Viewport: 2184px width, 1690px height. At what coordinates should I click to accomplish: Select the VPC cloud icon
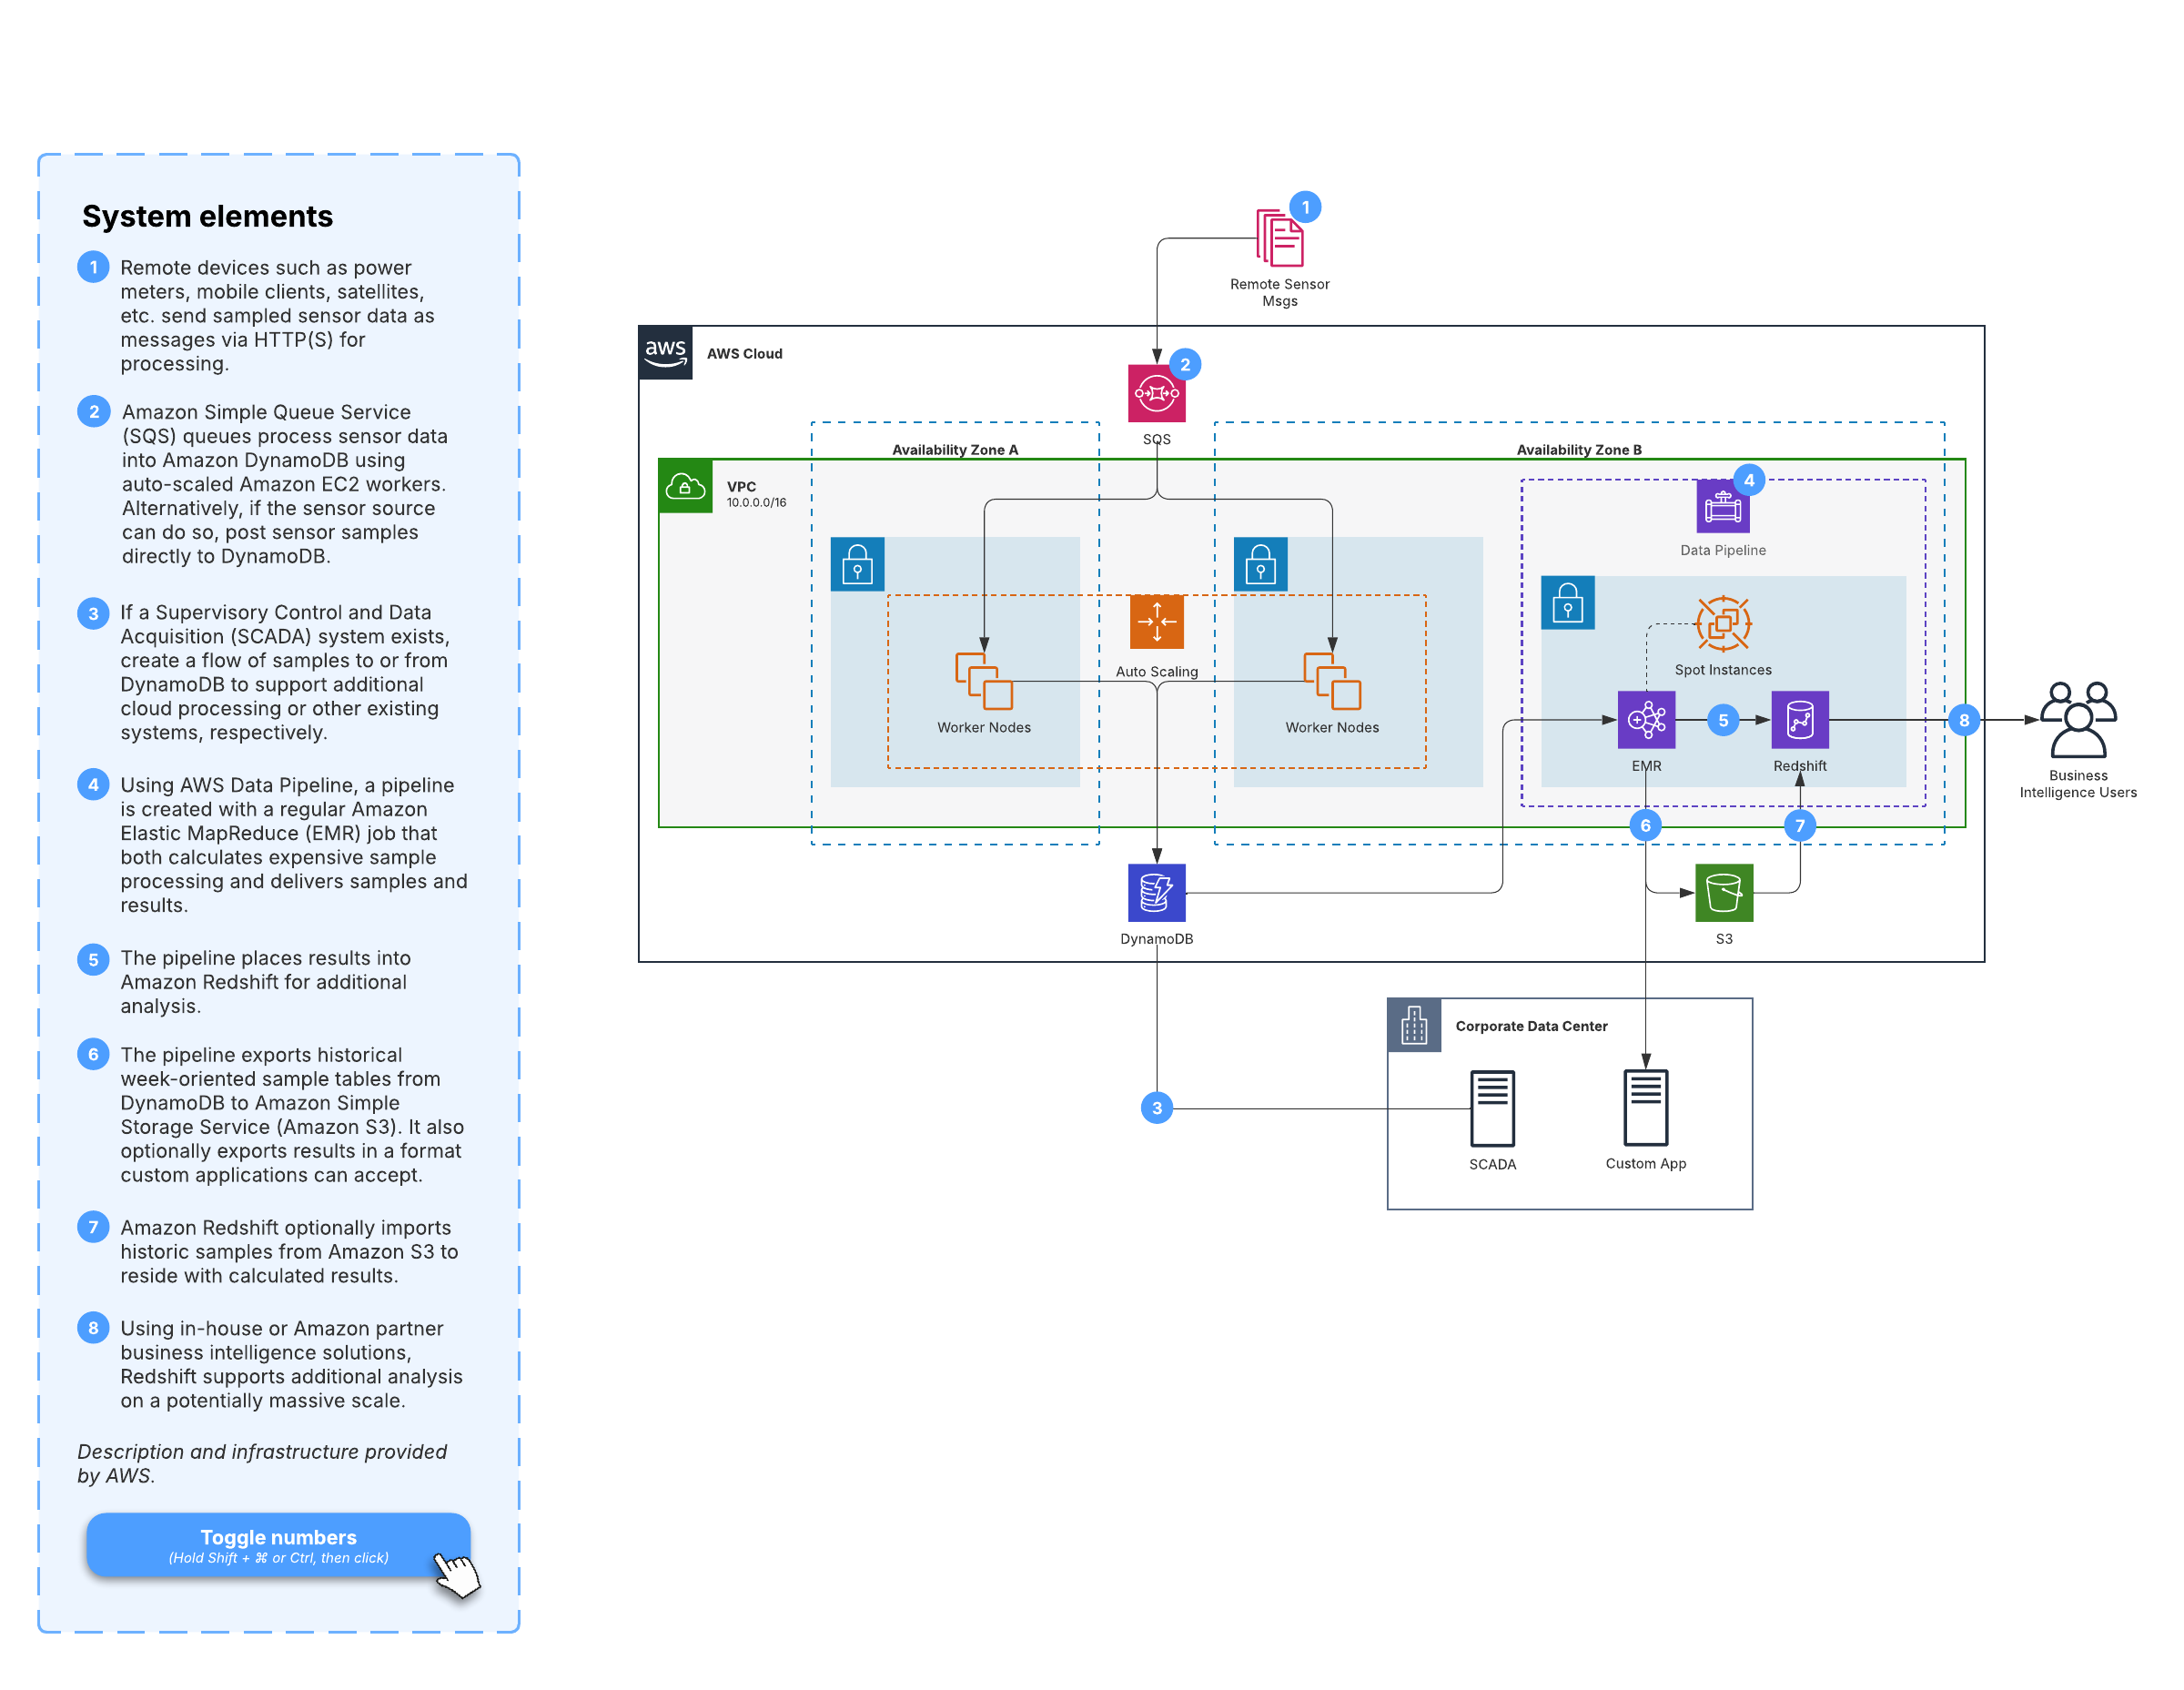tap(685, 486)
